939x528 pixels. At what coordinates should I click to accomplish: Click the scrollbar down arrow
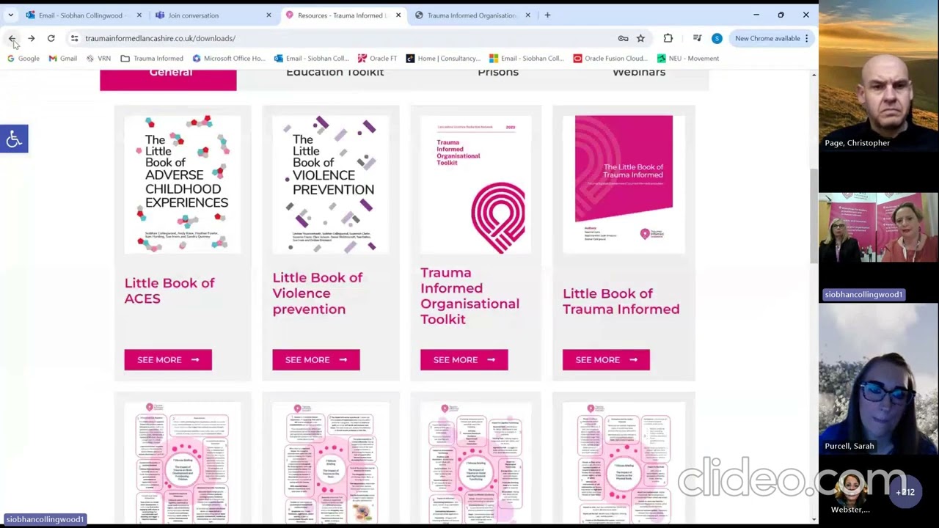814,519
